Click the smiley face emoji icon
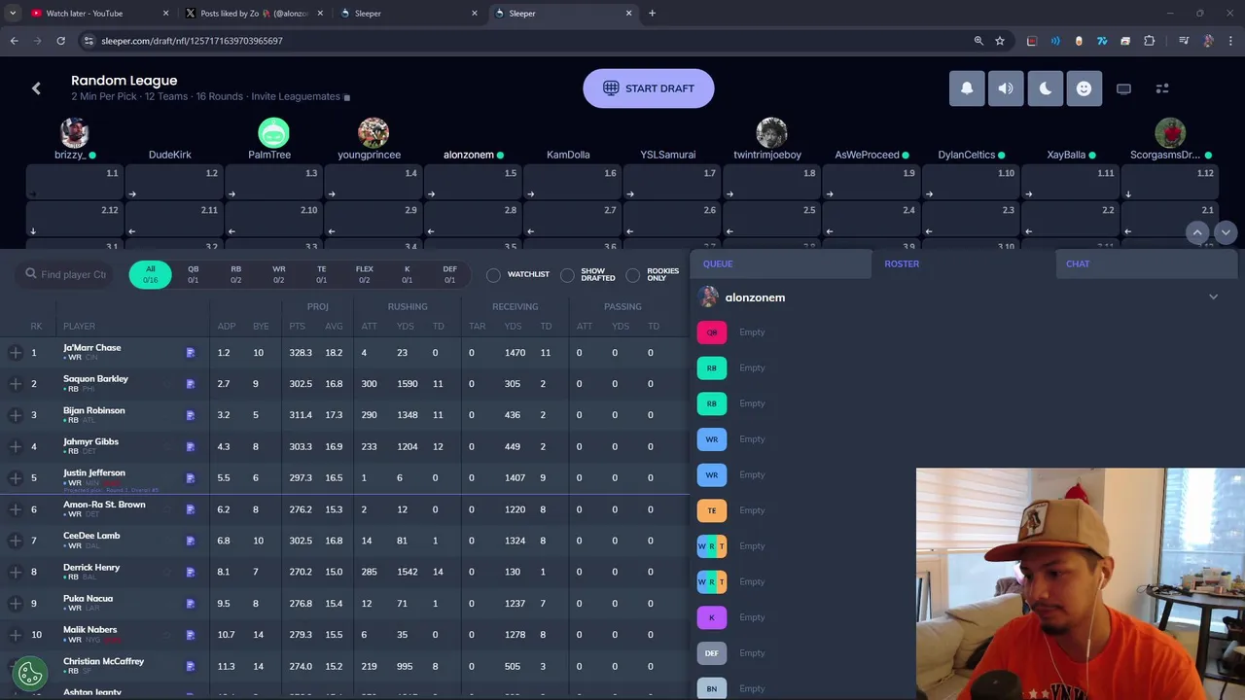Viewport: 1245px width, 700px height. pyautogui.click(x=1084, y=88)
